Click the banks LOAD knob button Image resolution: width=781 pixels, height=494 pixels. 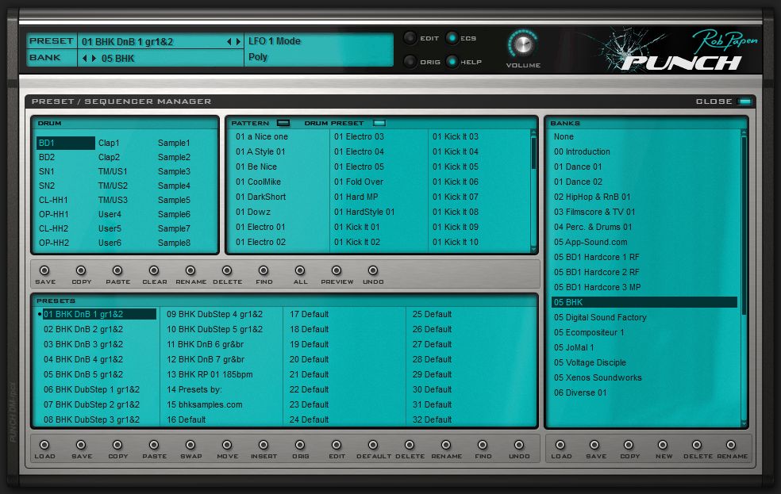tap(560, 445)
